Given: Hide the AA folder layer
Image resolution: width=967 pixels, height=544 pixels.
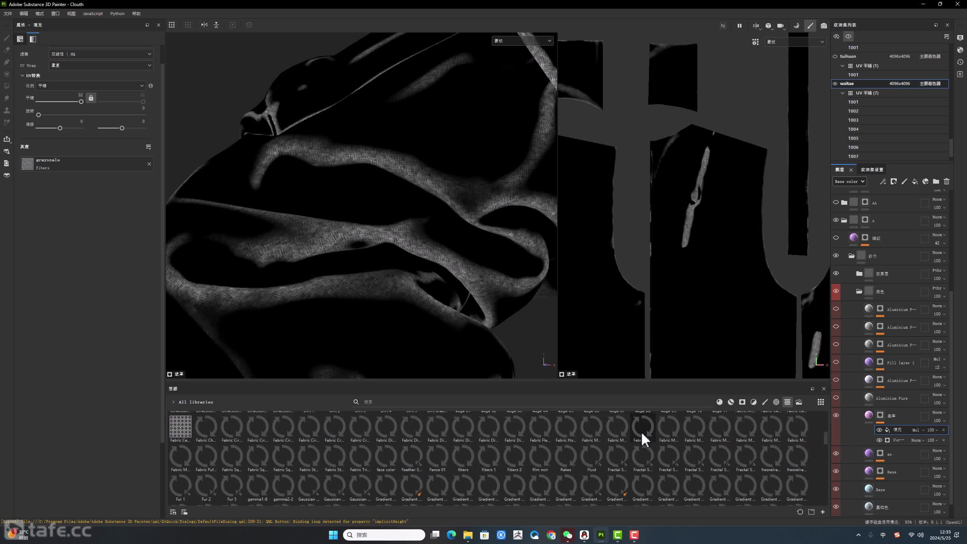Looking at the screenshot, I should coord(836,202).
